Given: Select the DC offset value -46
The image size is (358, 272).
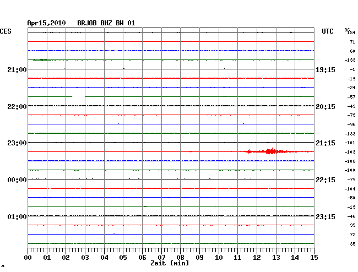Looking at the screenshot, I should [351, 216].
